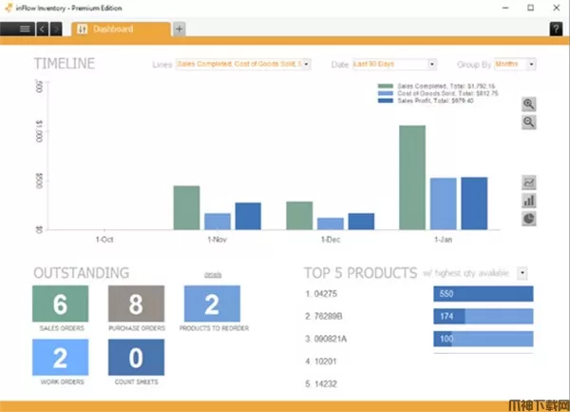Click the forward navigation arrow

58,29
